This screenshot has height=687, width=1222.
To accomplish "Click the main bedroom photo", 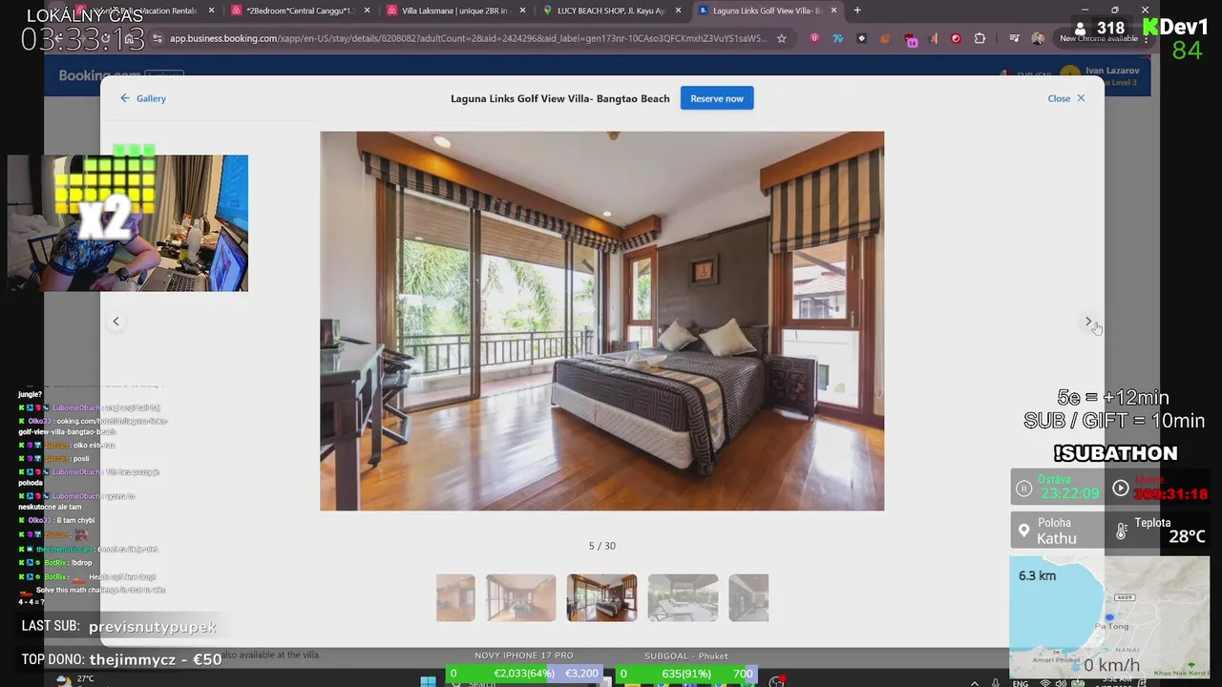I will tap(601, 321).
